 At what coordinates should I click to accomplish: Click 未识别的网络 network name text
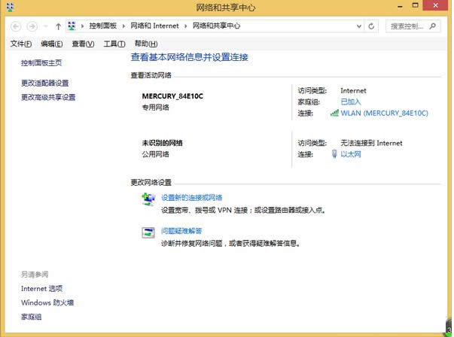[162, 143]
